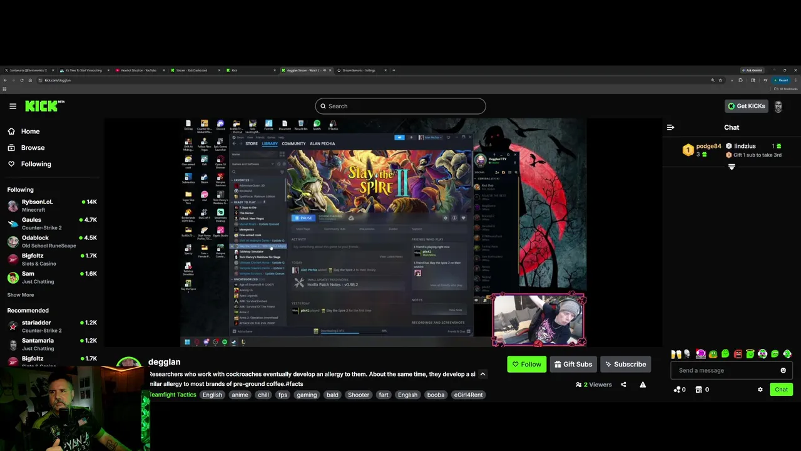Focus the Search field
The image size is (801, 451).
[400, 106]
